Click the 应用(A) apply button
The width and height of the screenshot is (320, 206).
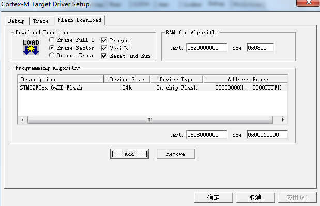click(297, 197)
